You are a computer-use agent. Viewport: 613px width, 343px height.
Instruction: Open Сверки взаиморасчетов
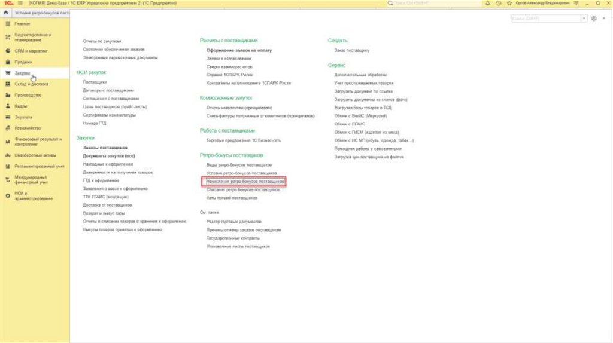pyautogui.click(x=229, y=67)
